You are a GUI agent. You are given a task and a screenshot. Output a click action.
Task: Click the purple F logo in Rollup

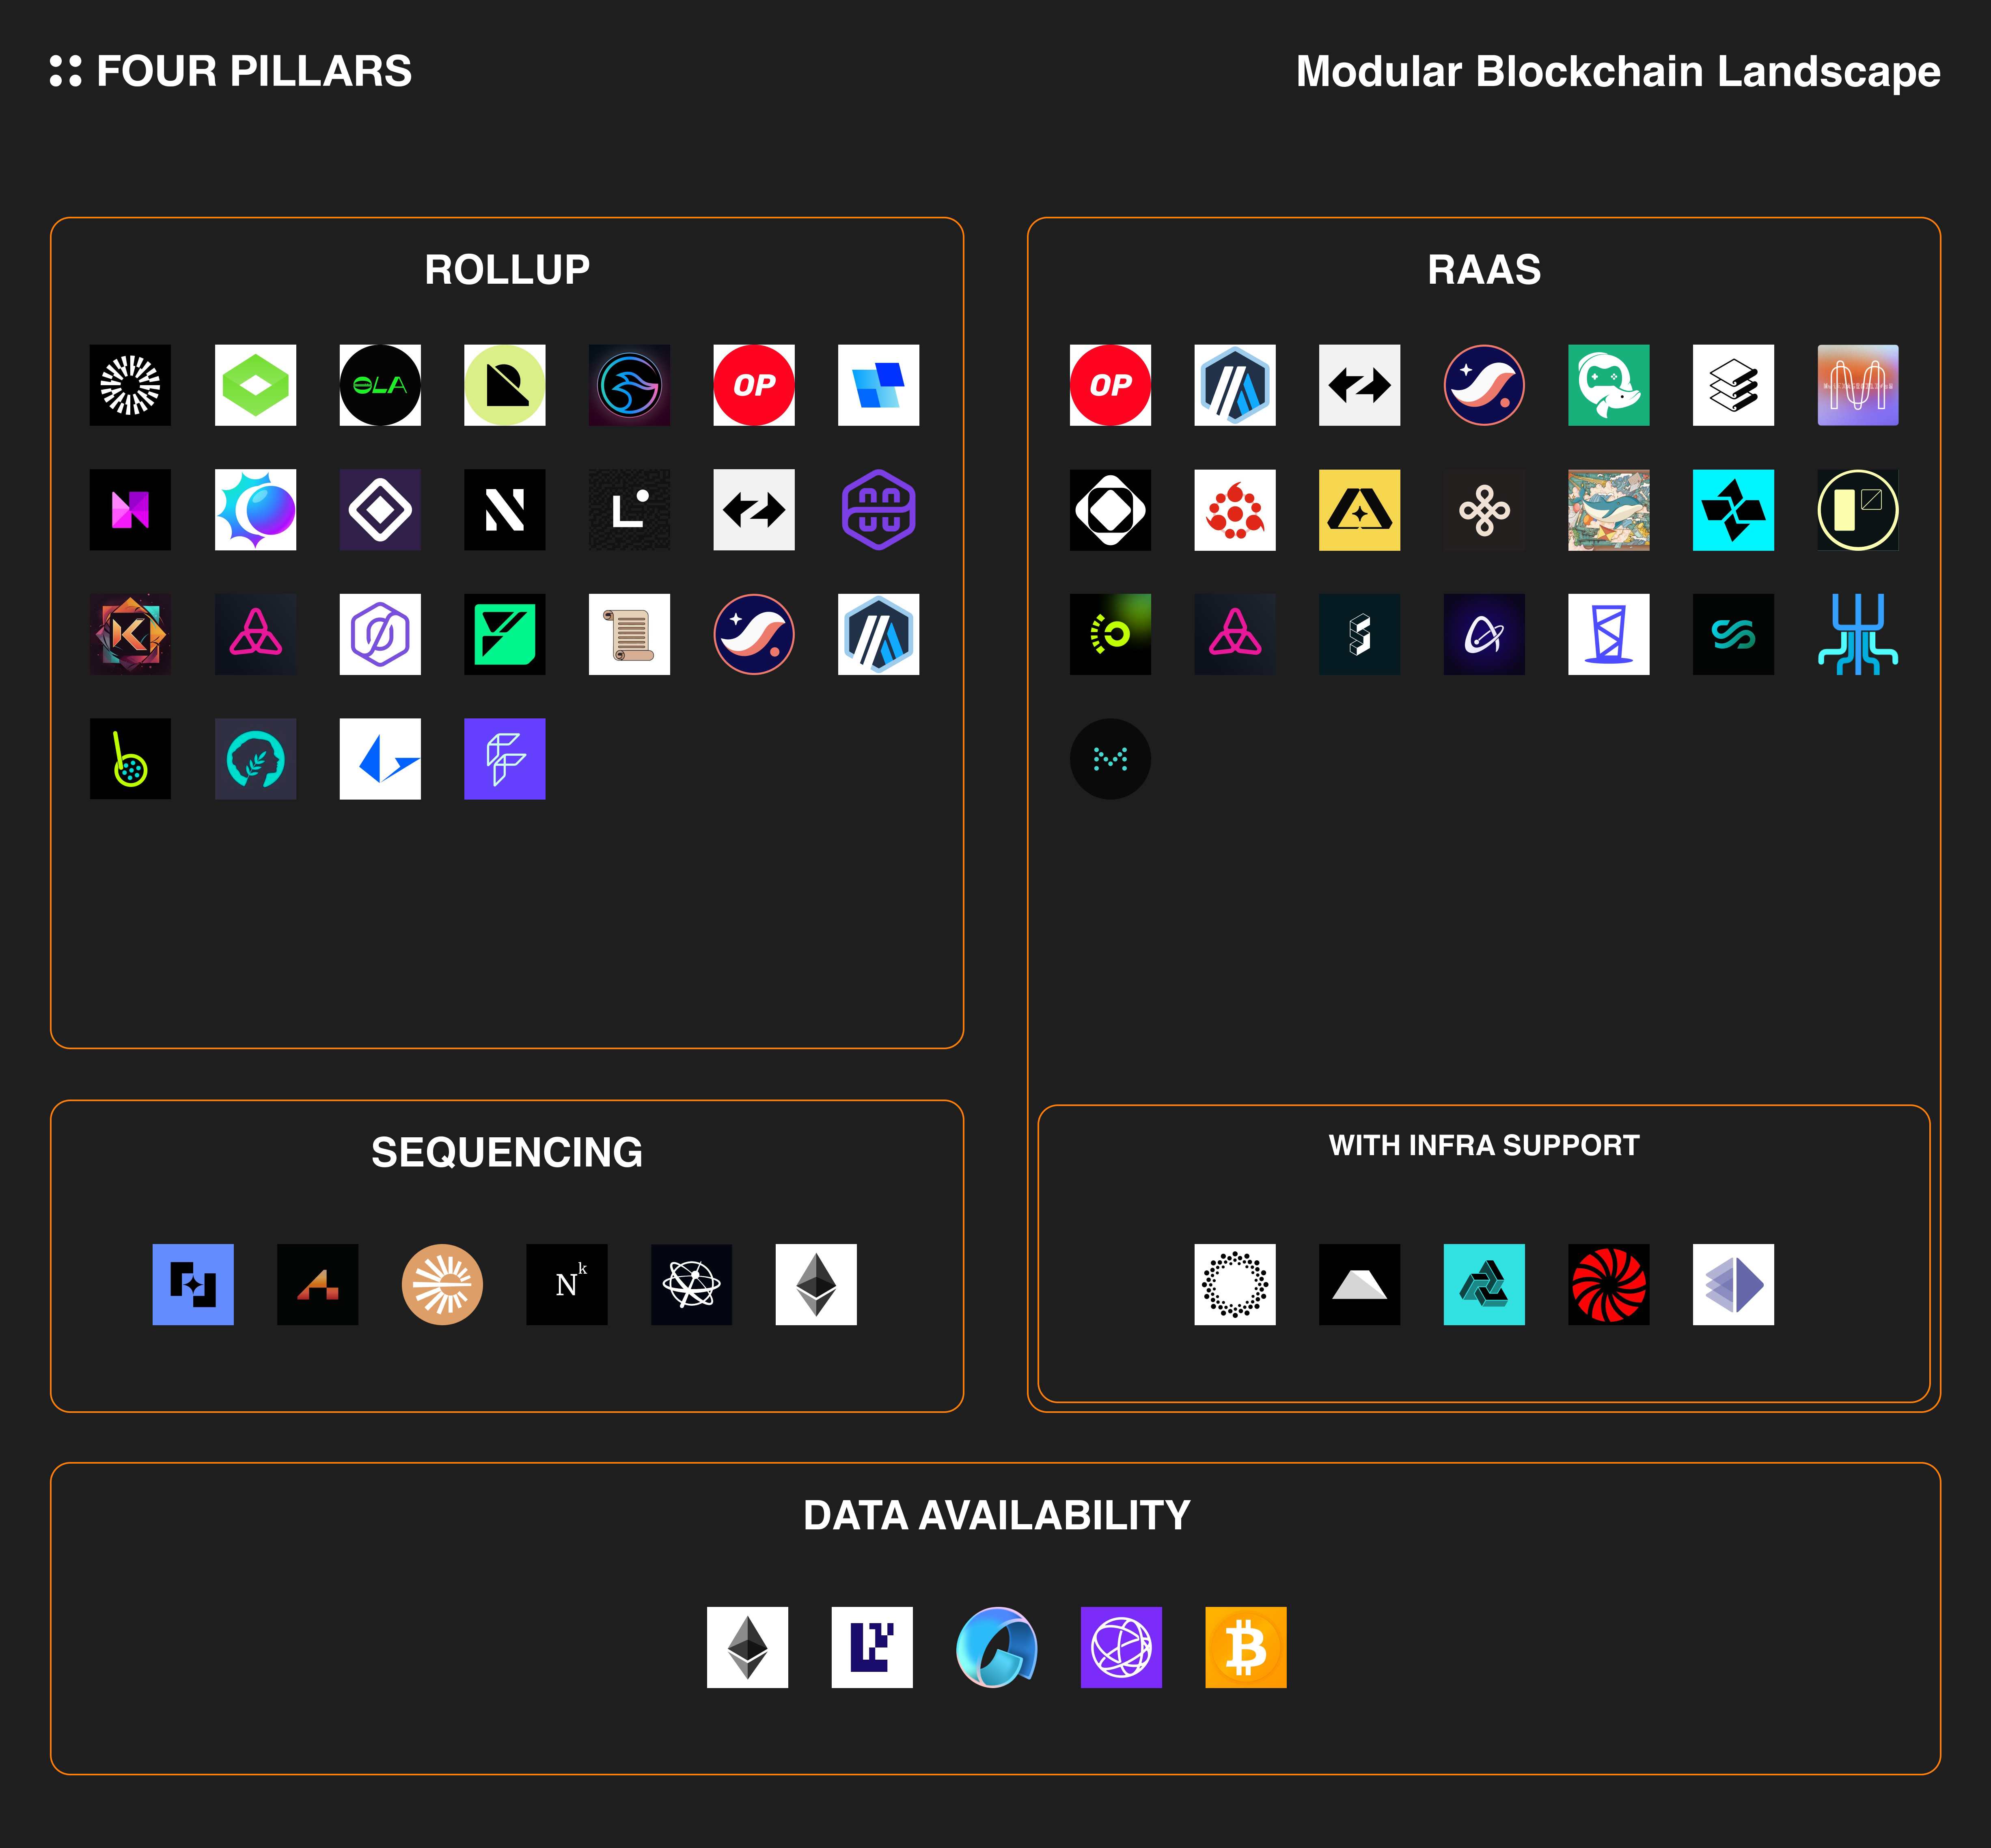coord(504,758)
